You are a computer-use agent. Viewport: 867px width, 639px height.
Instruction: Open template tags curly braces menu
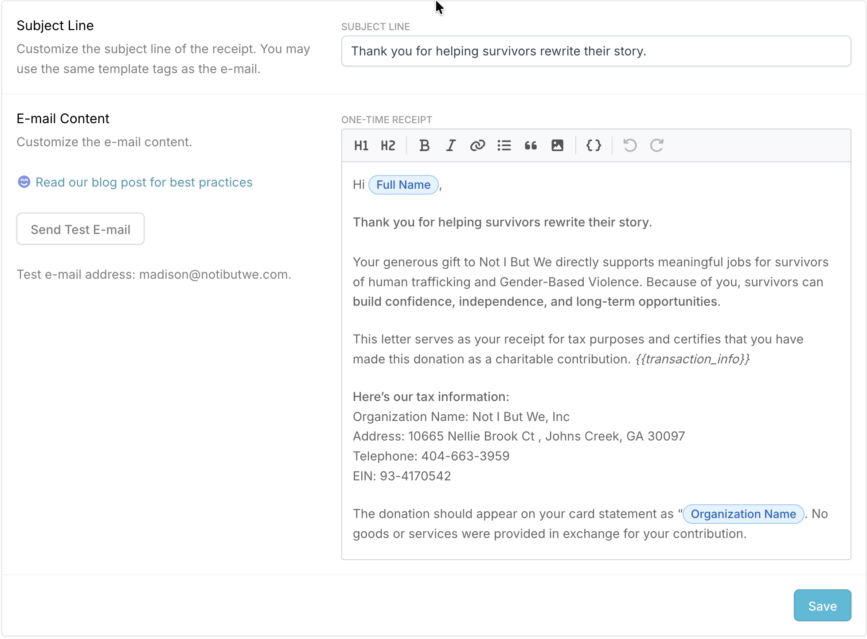click(x=594, y=145)
